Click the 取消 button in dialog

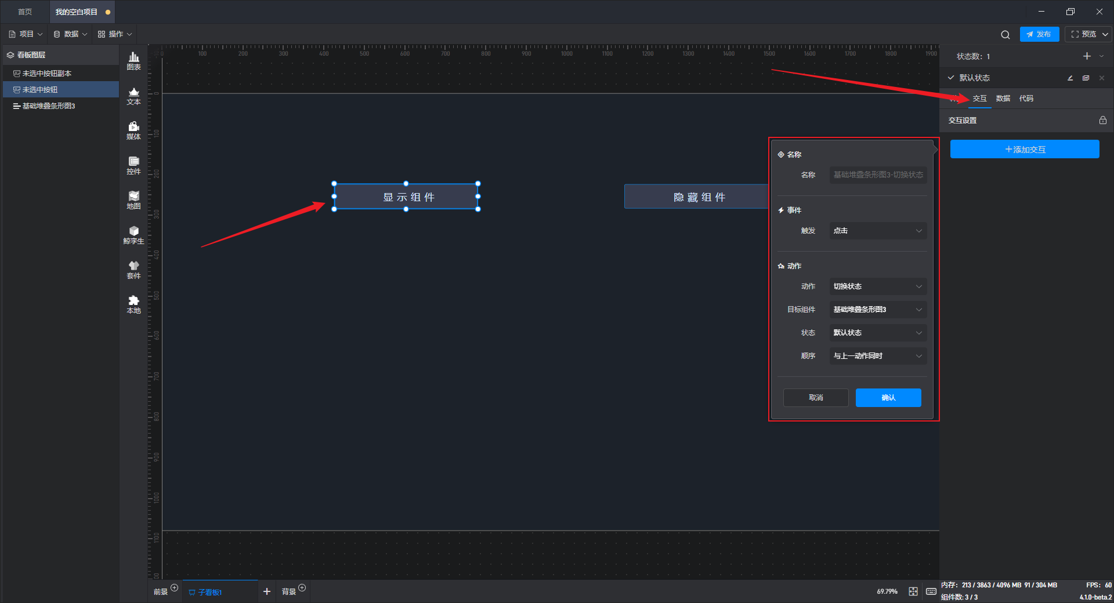click(816, 398)
